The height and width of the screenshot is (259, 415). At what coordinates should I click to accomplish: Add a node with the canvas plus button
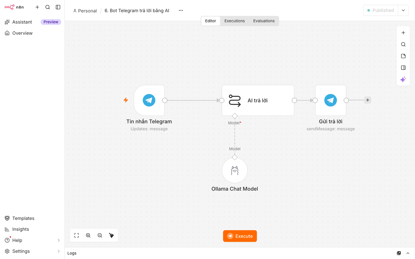click(x=403, y=33)
